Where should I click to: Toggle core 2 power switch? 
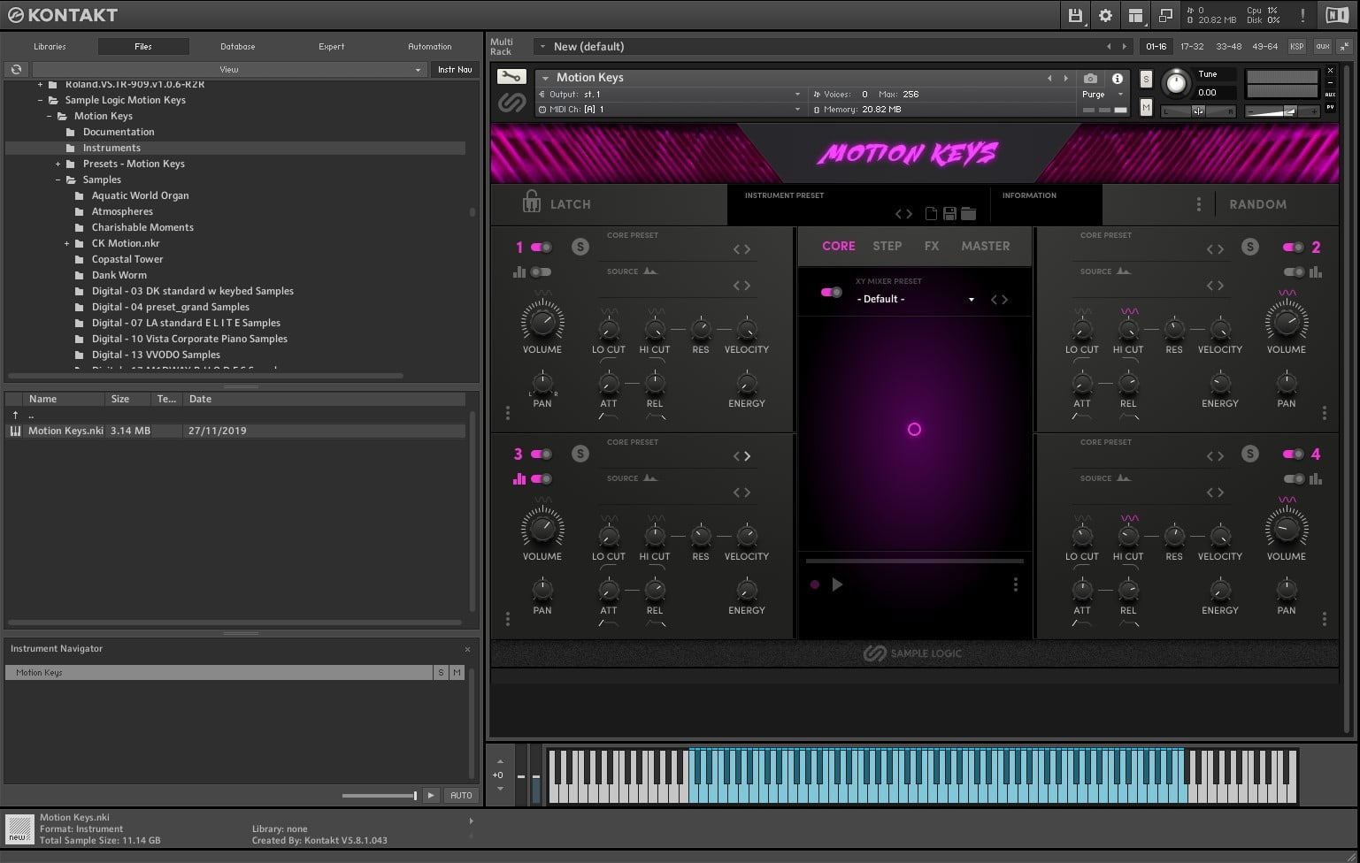tap(1293, 248)
